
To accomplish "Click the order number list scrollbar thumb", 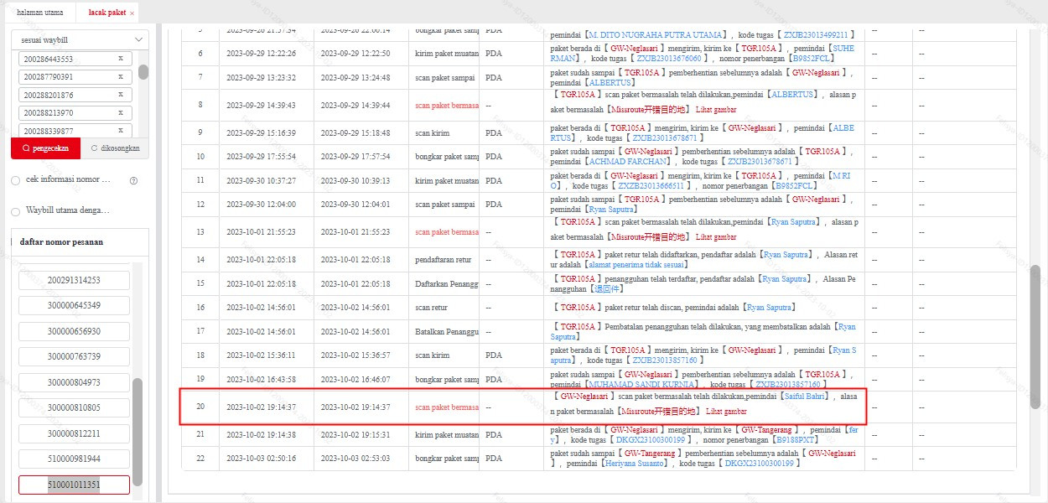I will click(137, 432).
